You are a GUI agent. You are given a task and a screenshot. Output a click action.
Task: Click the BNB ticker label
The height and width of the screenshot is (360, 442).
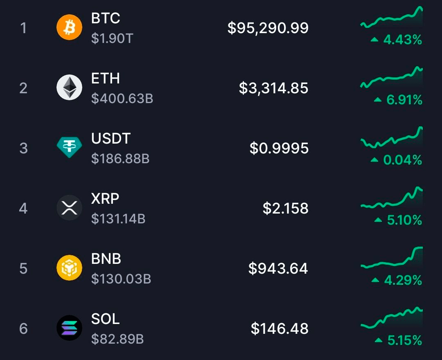pyautogui.click(x=106, y=258)
